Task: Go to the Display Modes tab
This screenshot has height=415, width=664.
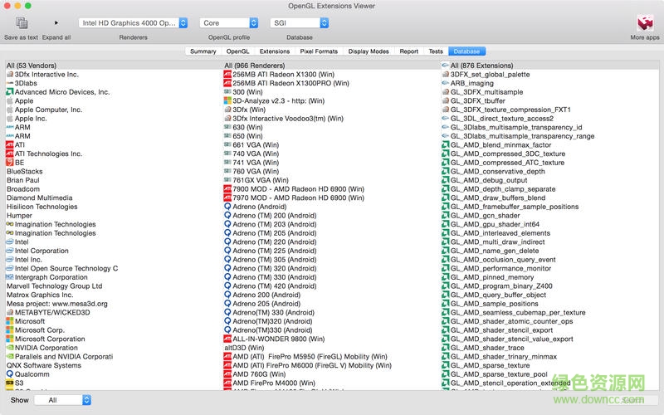Action: tap(369, 51)
